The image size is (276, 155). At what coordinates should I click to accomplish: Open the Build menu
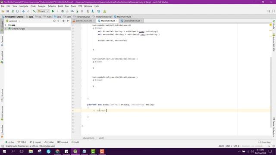60,6
